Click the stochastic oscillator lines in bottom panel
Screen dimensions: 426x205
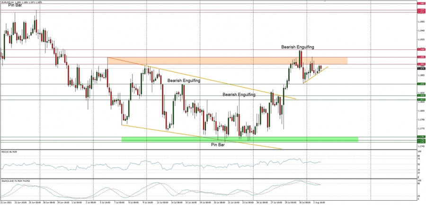tap(189, 190)
